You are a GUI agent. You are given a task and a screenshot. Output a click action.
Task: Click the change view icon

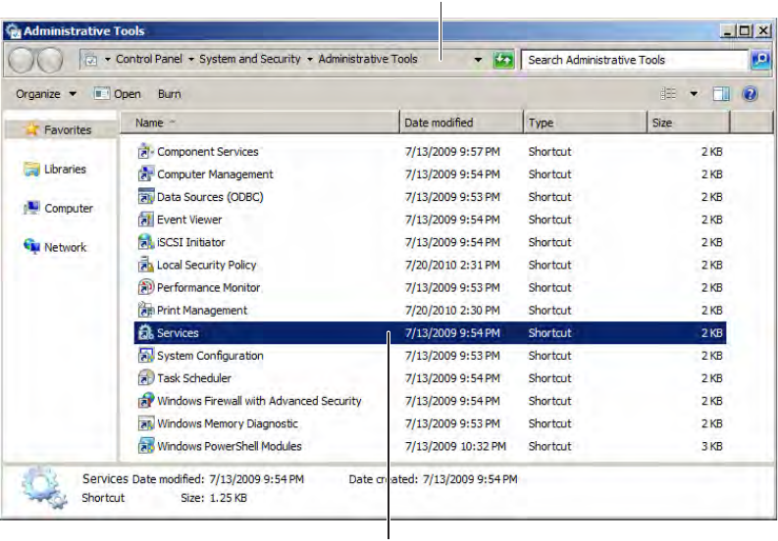point(668,94)
